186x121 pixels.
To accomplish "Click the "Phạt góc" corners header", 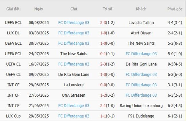I will (x=175, y=9).
